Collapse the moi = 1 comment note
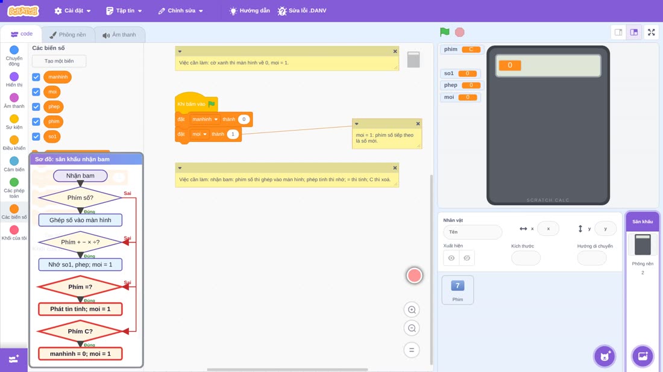 click(356, 124)
